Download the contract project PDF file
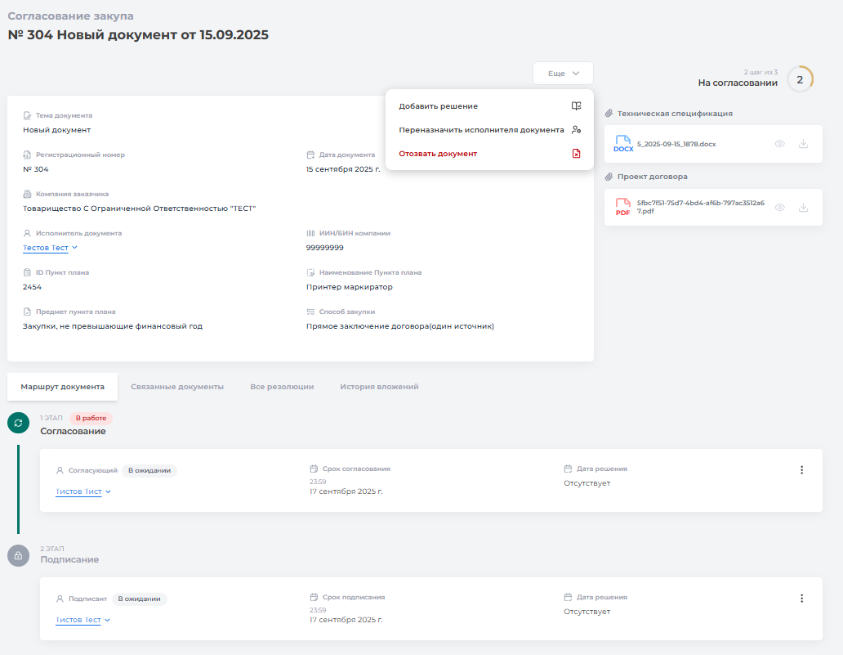843x655 pixels. (x=803, y=208)
